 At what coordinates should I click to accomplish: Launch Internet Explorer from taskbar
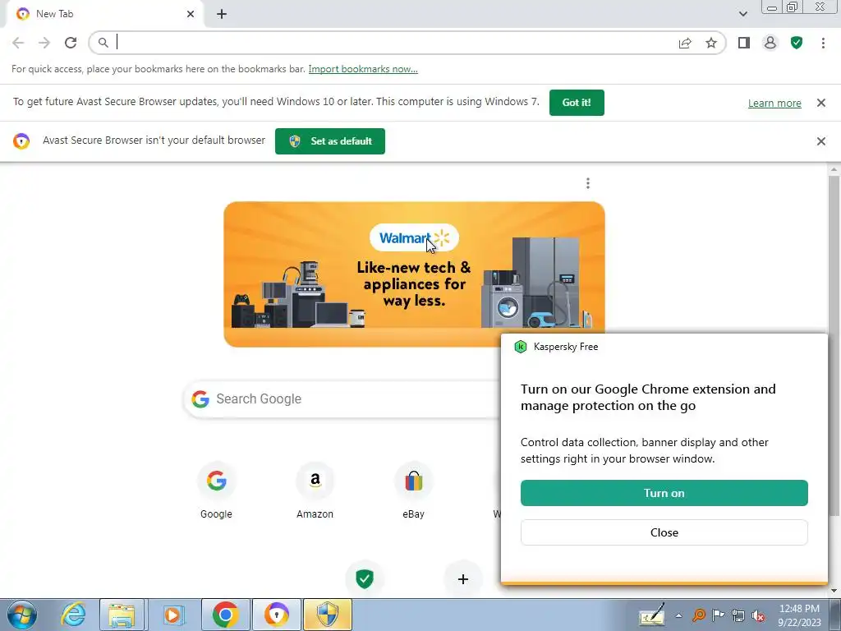click(x=72, y=615)
